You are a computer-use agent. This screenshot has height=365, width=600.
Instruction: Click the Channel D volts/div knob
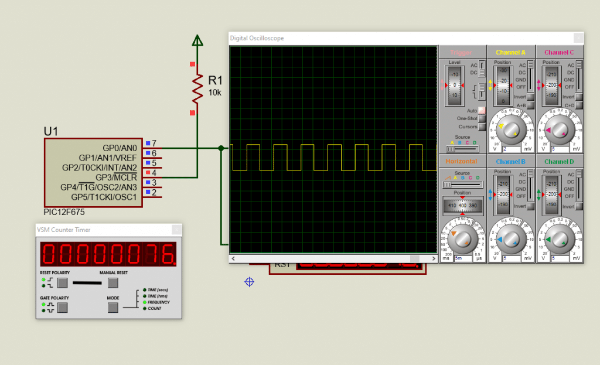559,240
